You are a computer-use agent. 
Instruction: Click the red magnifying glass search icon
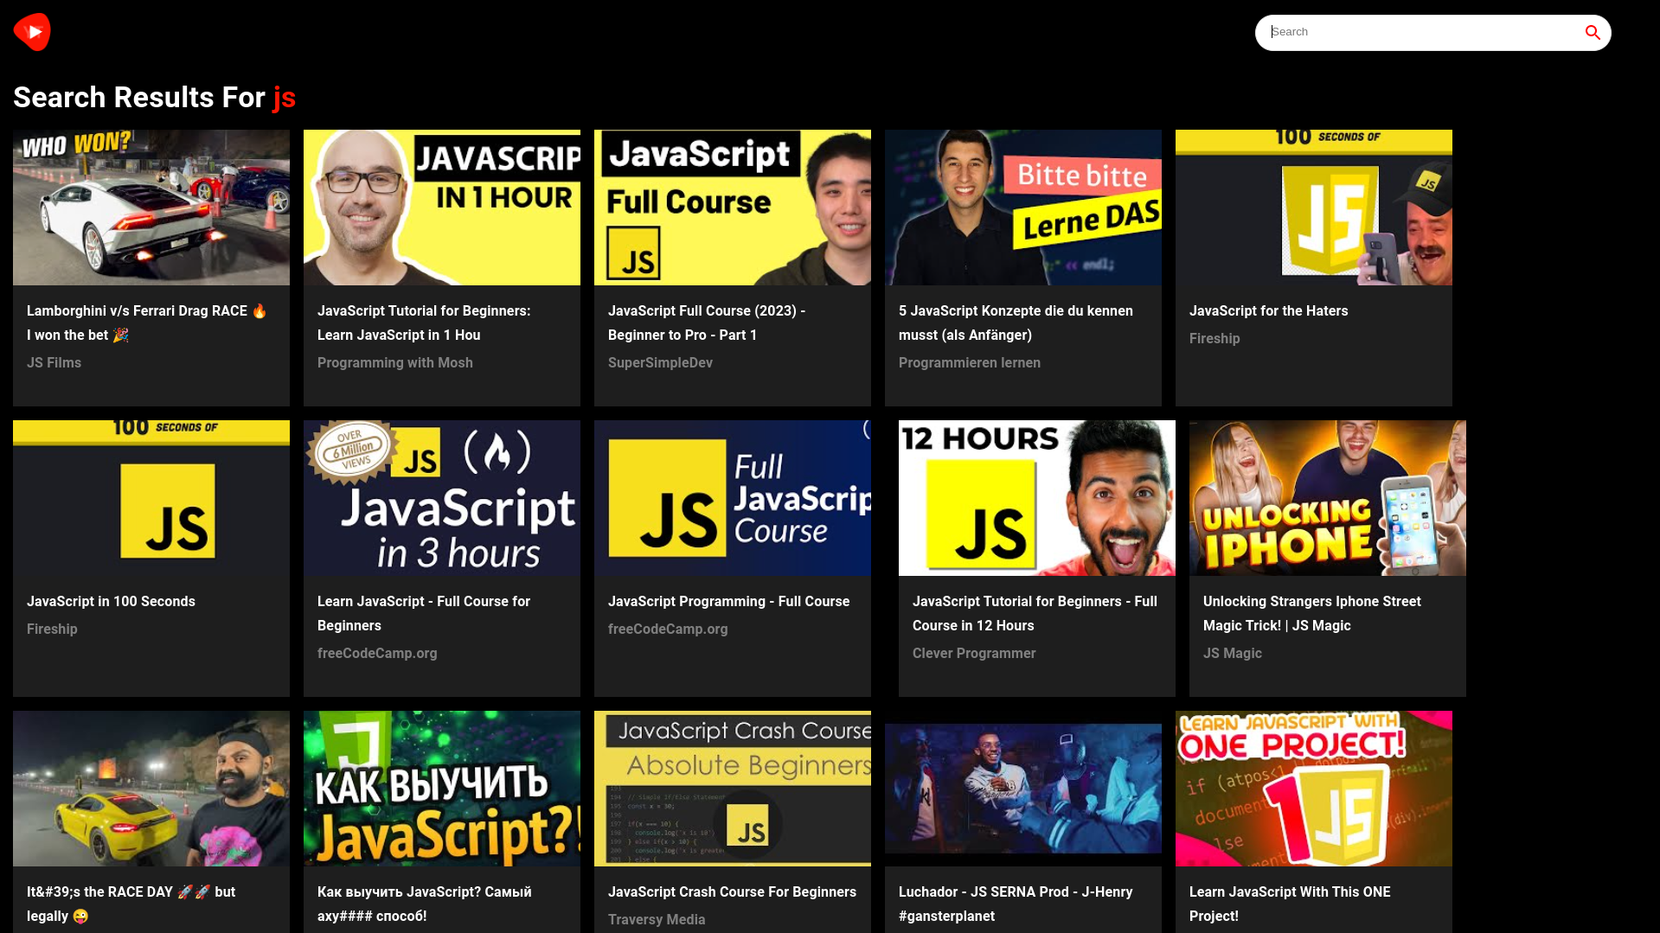click(x=1592, y=33)
